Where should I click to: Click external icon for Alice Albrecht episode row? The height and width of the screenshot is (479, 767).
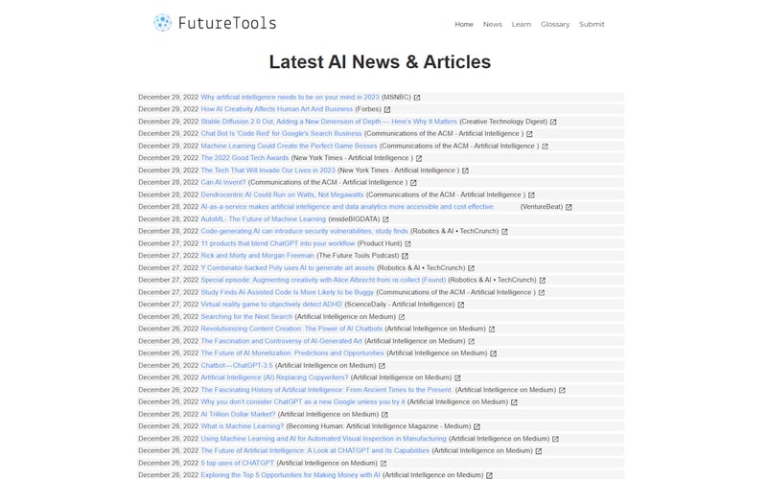point(543,281)
